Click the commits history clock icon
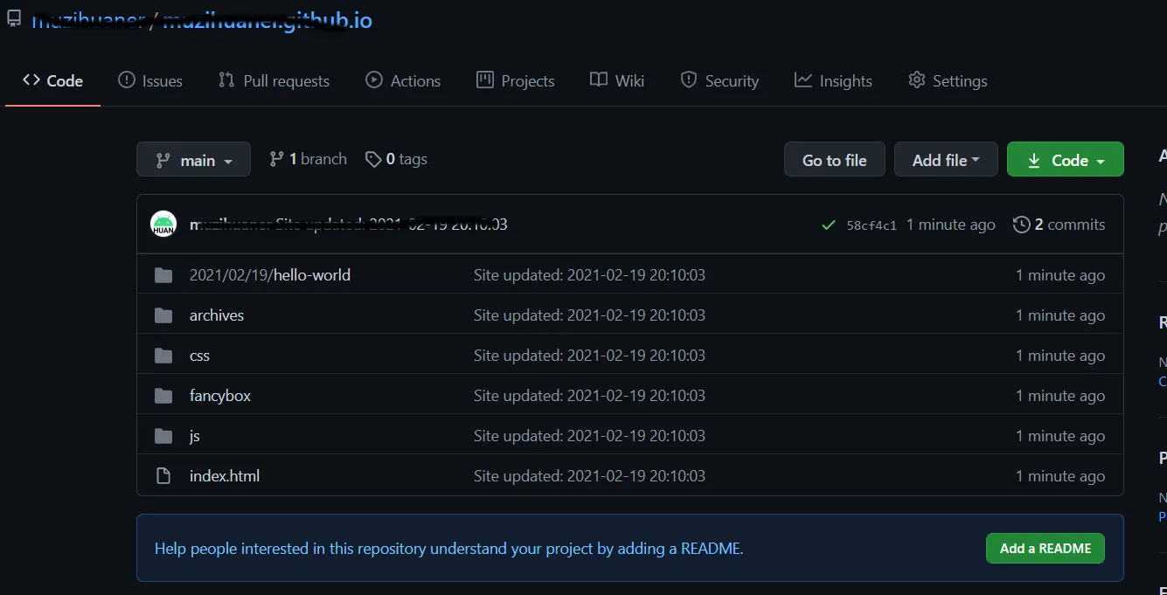 pyautogui.click(x=1021, y=225)
